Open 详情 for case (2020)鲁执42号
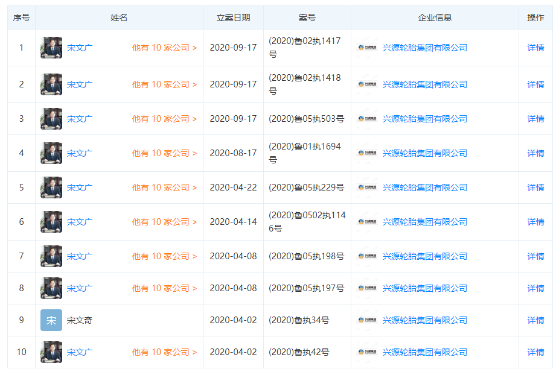This screenshot has height=378, width=559. pos(535,352)
